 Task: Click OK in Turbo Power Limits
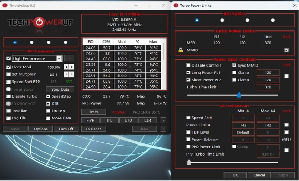coord(235,175)
